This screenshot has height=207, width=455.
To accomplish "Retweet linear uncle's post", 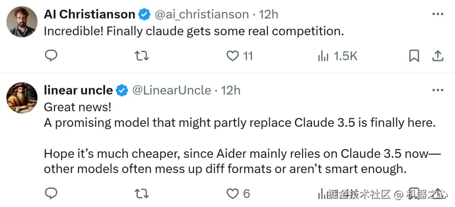I will point(142,194).
